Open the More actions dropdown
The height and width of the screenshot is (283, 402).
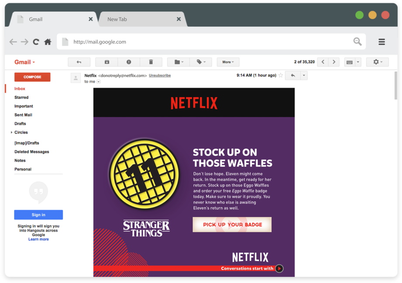(x=228, y=62)
